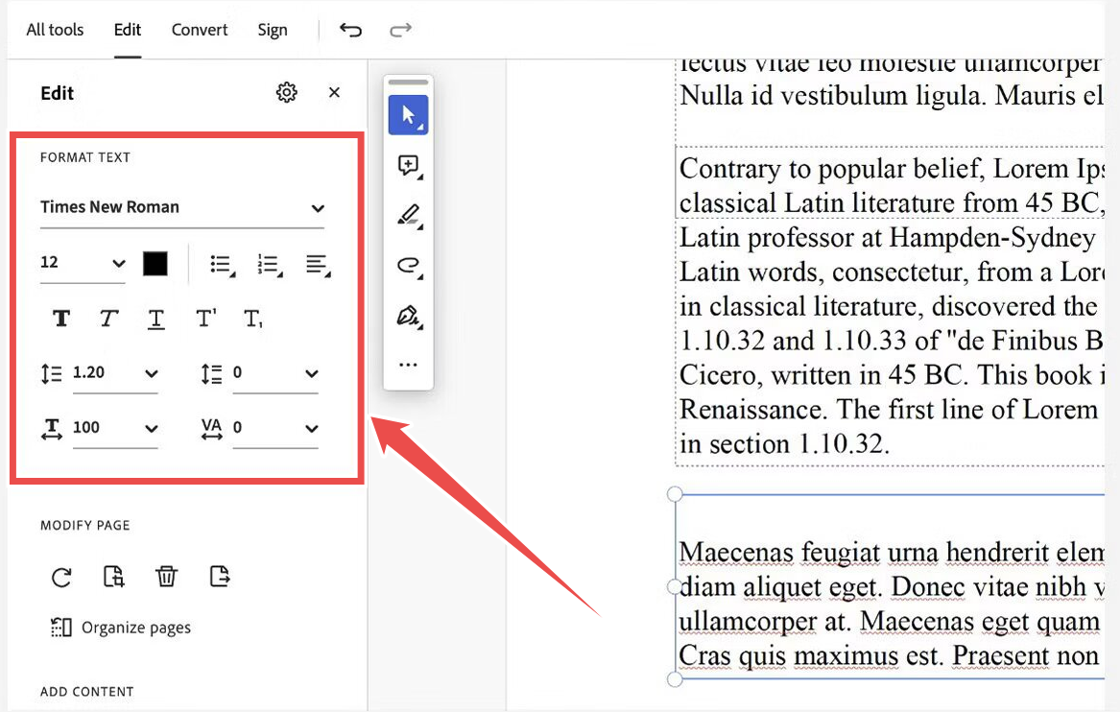
Task: Toggle underline for selected text
Action: 156,318
